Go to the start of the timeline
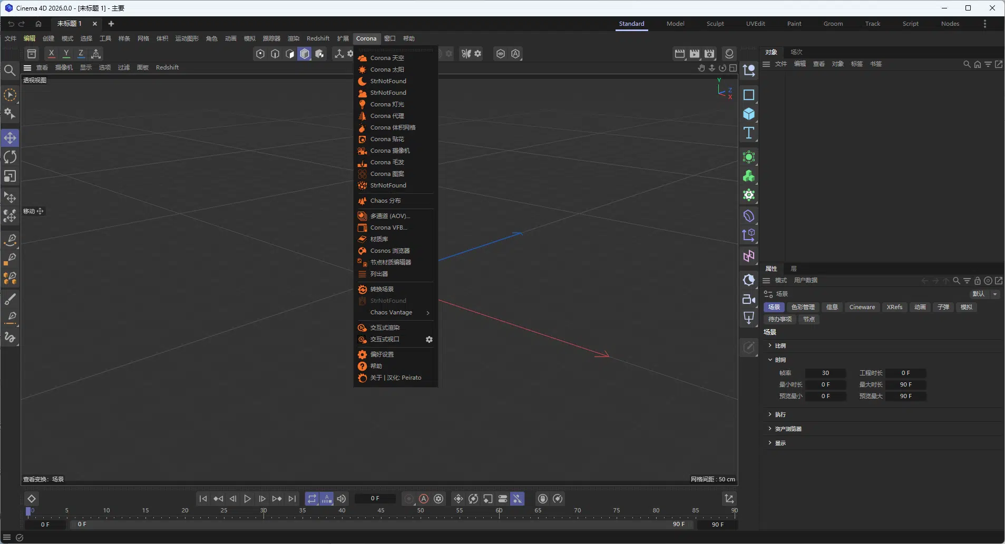Image resolution: width=1005 pixels, height=544 pixels. tap(203, 499)
